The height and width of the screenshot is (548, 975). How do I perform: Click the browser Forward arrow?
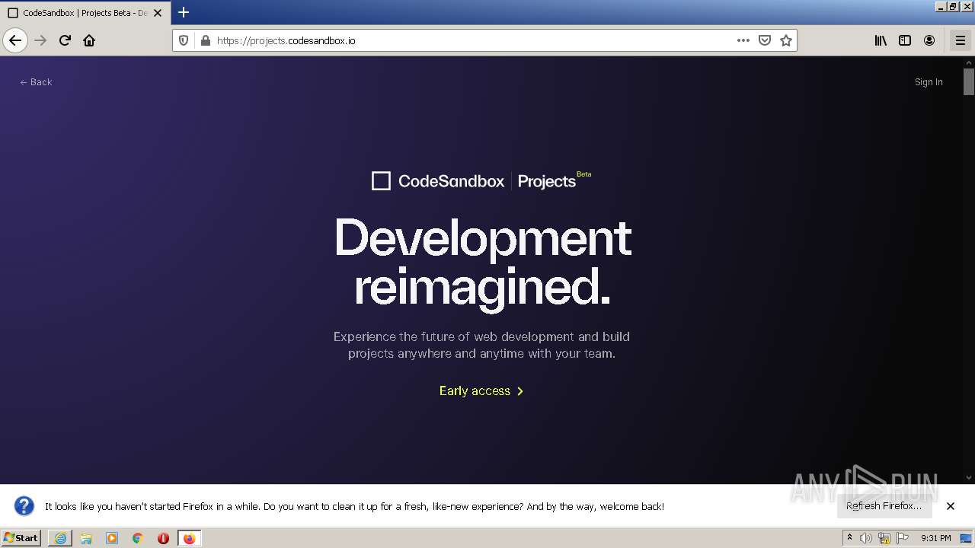pyautogui.click(x=40, y=40)
